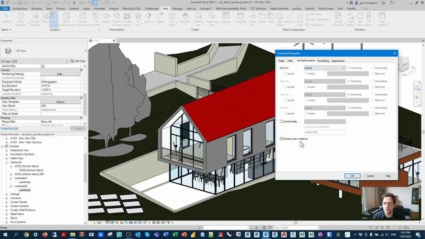The height and width of the screenshot is (239, 425).
Task: Open the Properties help link
Action: [9, 128]
